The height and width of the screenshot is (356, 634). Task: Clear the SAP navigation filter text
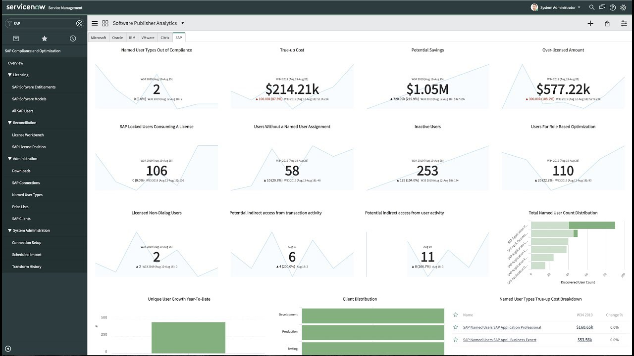tap(79, 23)
